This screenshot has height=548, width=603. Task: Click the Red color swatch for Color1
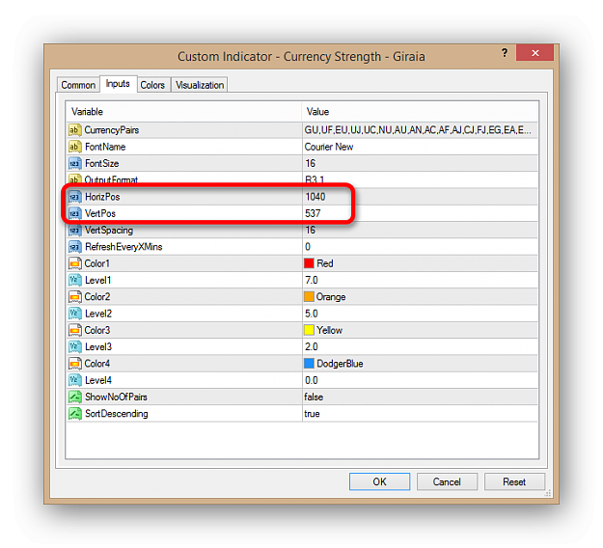(309, 263)
